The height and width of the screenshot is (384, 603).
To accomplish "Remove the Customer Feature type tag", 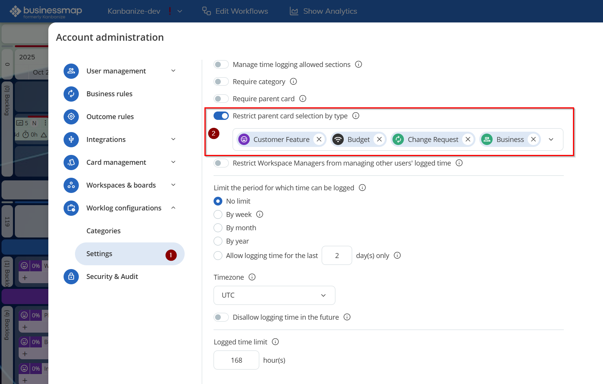I will click(x=319, y=140).
